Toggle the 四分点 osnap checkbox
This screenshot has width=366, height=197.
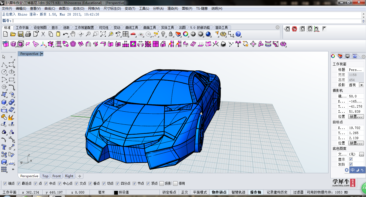117,183
